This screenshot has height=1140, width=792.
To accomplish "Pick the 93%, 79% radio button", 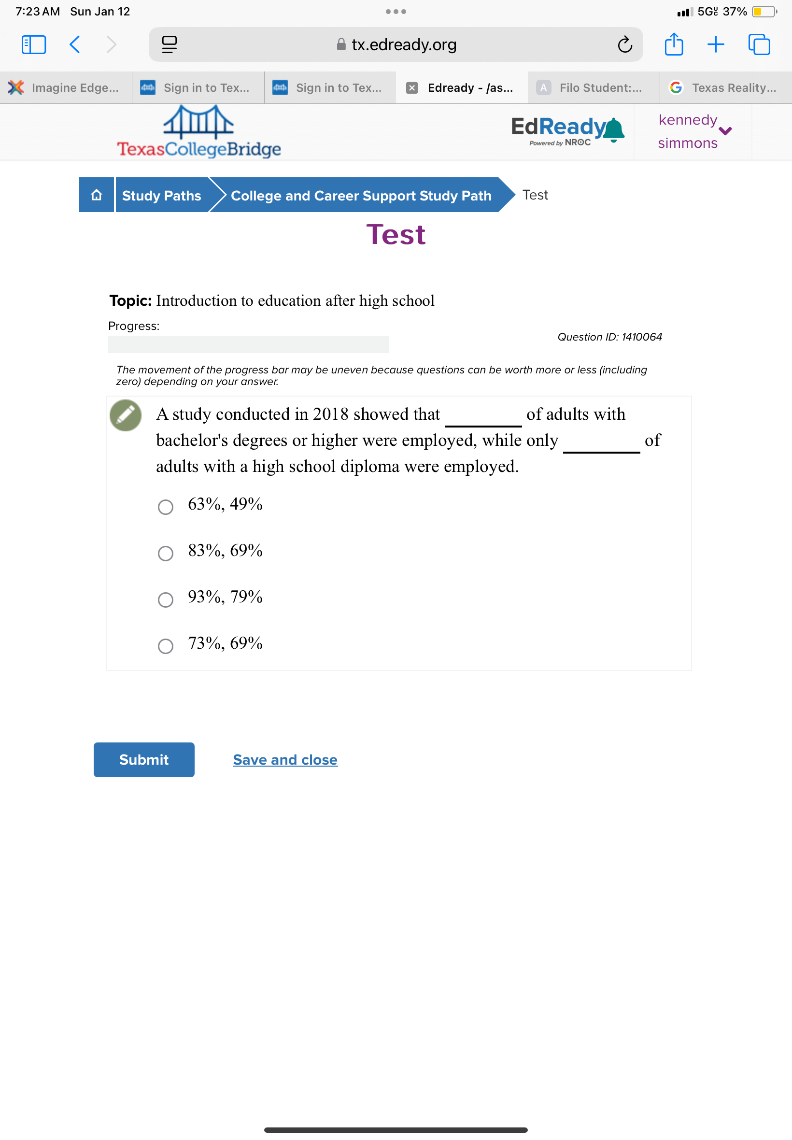I will (x=166, y=599).
